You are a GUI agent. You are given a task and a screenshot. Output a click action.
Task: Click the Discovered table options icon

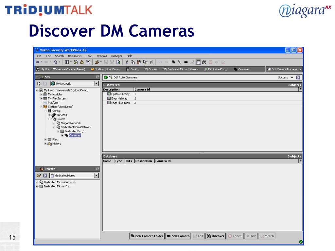300,90
